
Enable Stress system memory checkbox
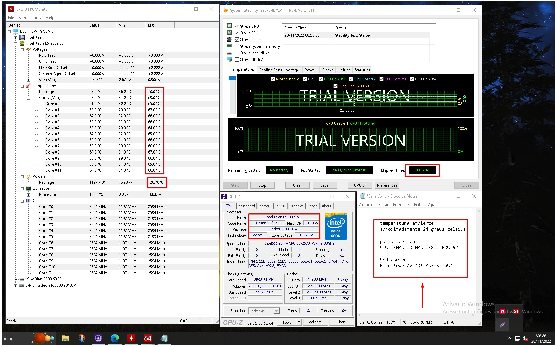click(237, 46)
